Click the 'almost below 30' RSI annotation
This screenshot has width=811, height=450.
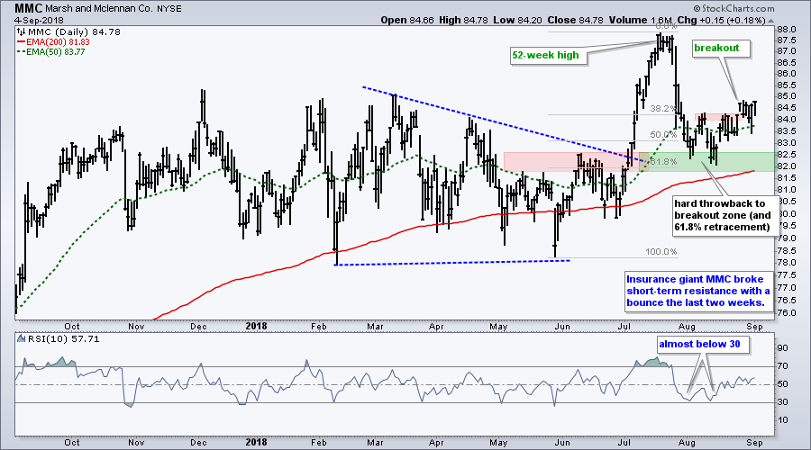pyautogui.click(x=702, y=344)
